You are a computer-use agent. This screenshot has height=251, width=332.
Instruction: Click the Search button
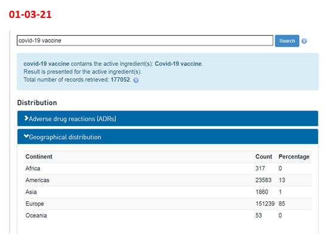point(287,41)
